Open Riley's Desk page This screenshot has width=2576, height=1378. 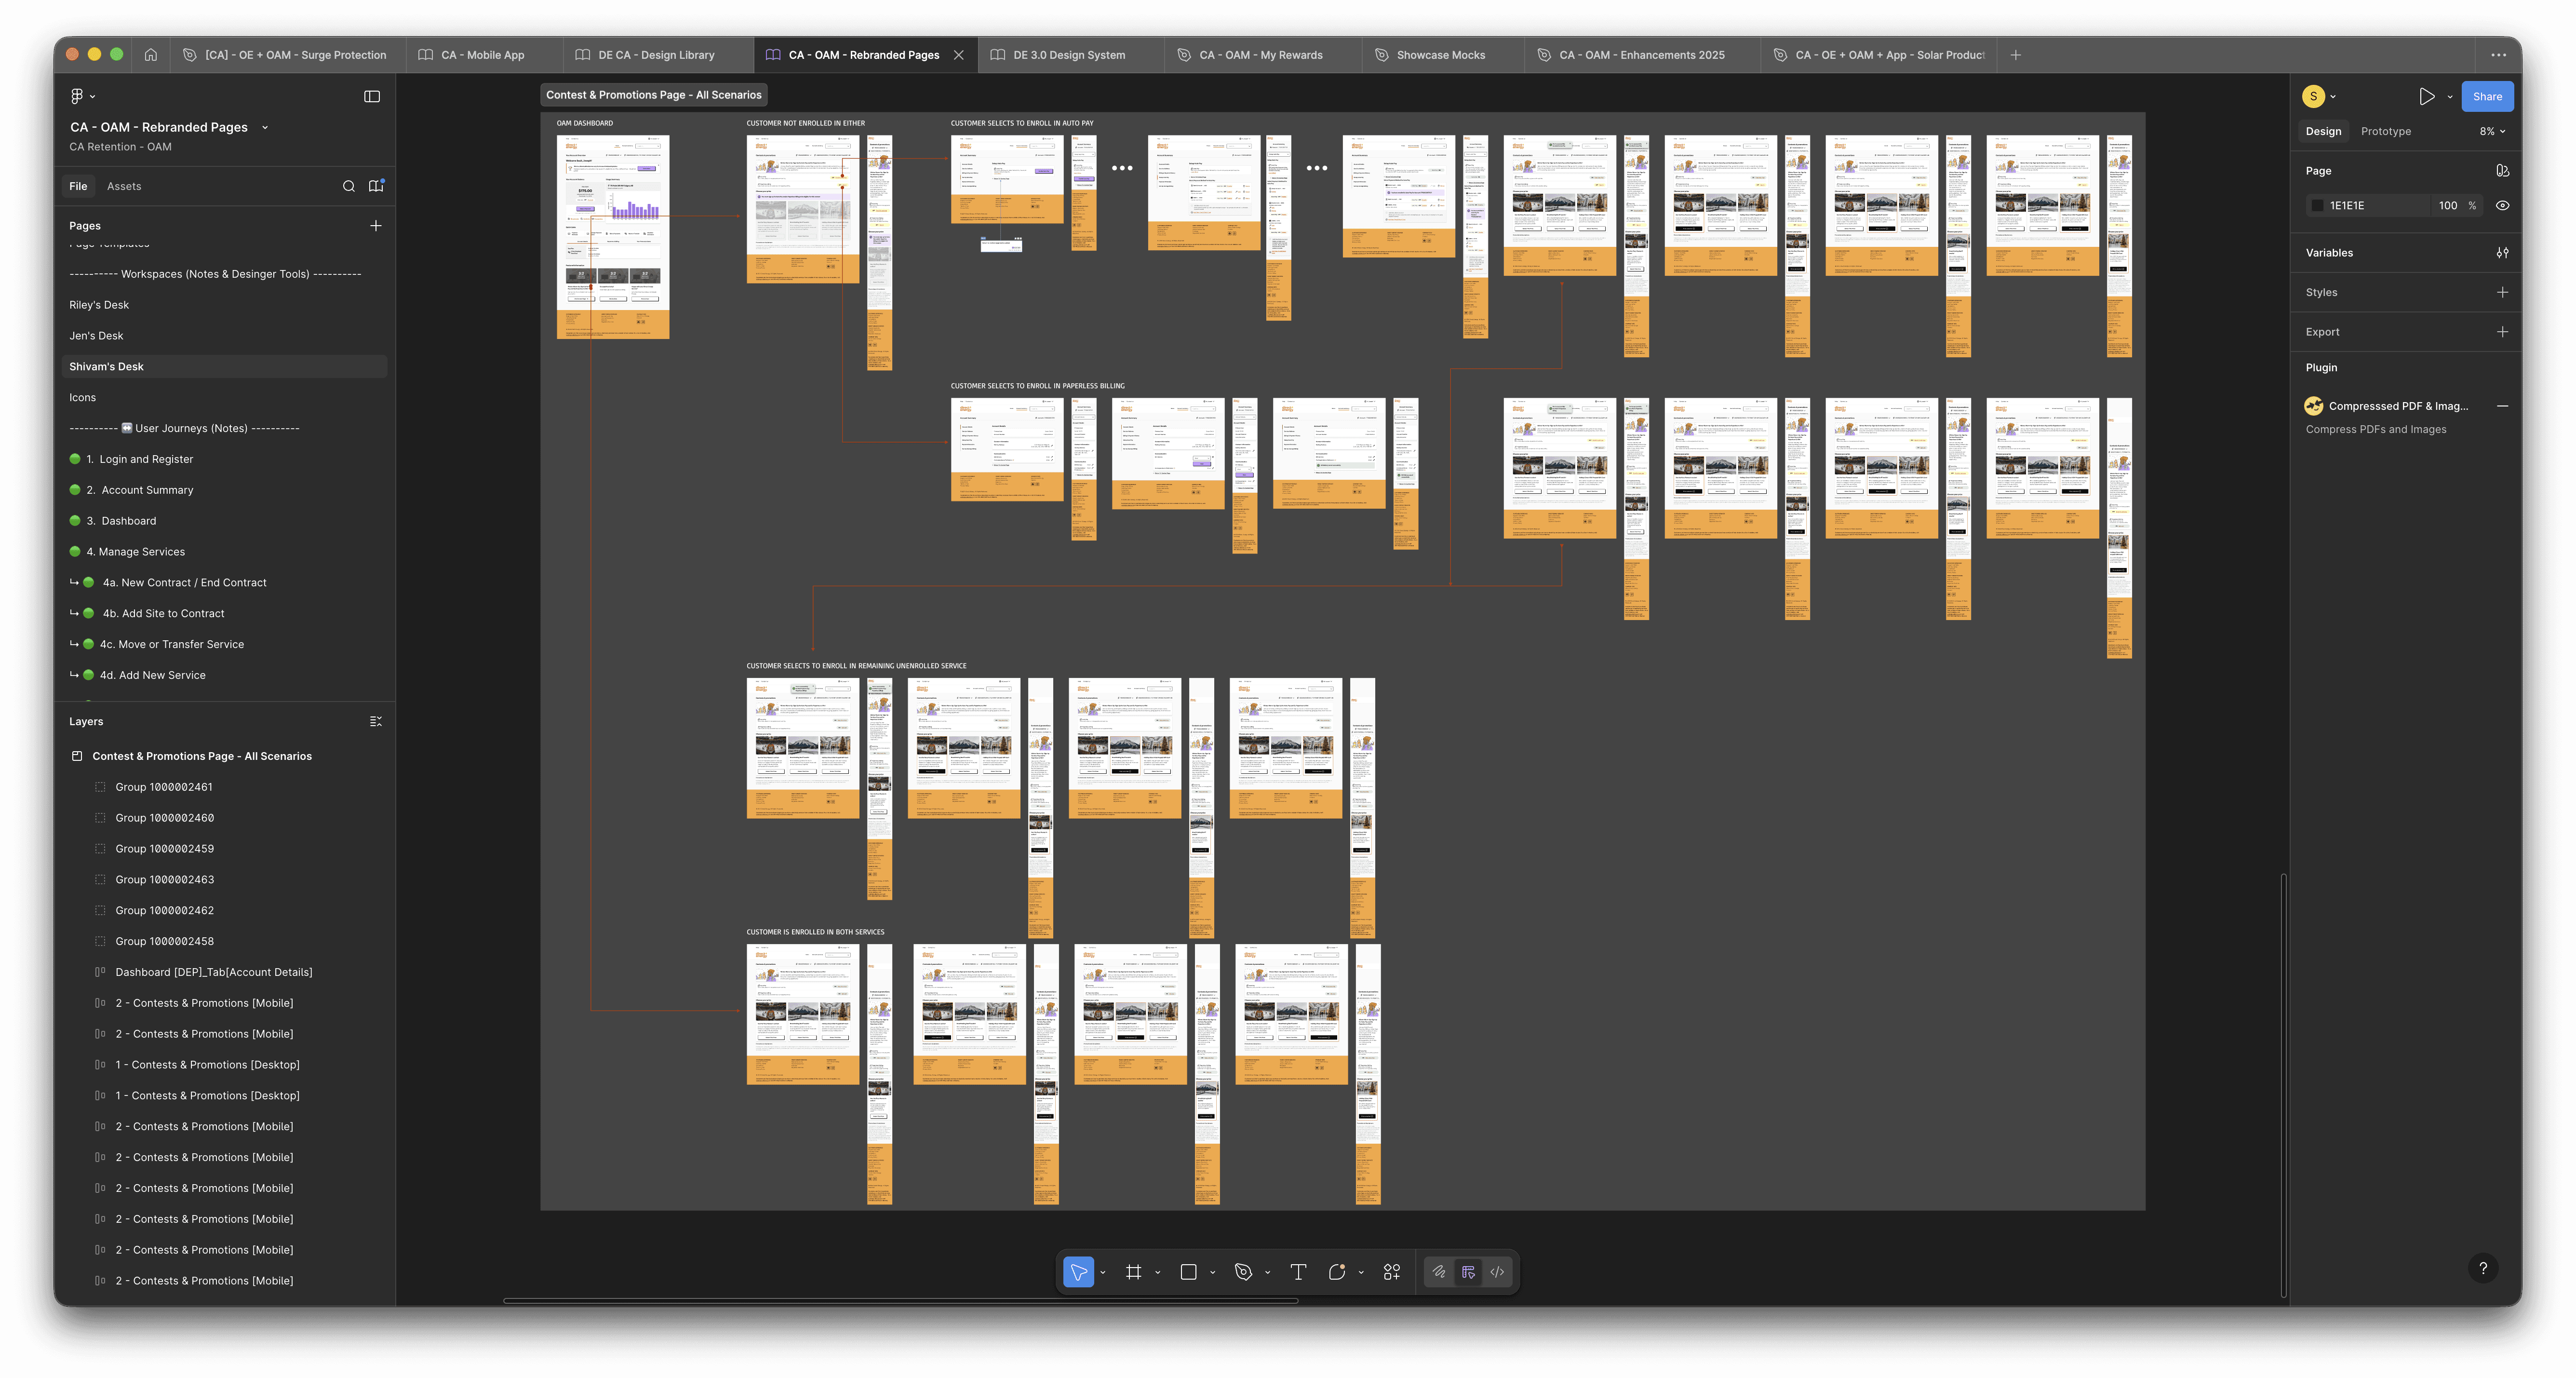pyautogui.click(x=99, y=305)
